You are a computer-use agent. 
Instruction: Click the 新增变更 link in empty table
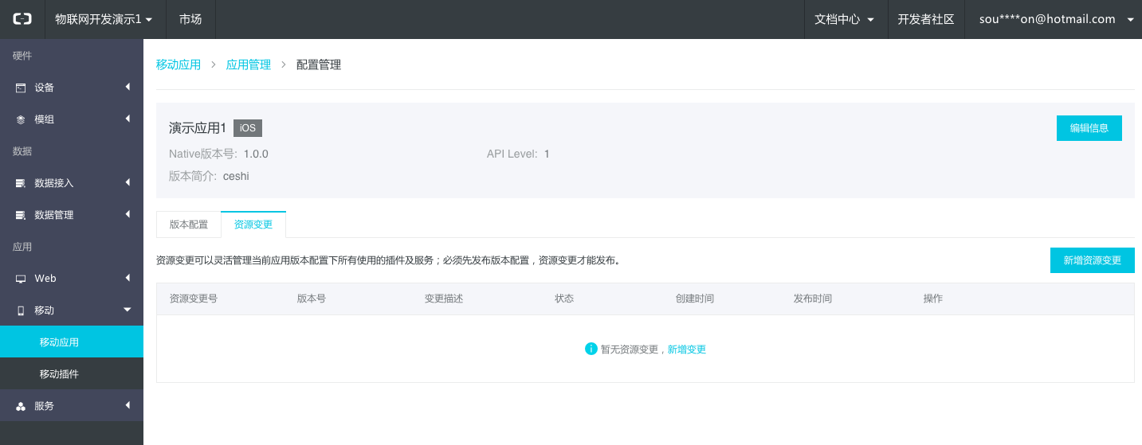pyautogui.click(x=686, y=349)
